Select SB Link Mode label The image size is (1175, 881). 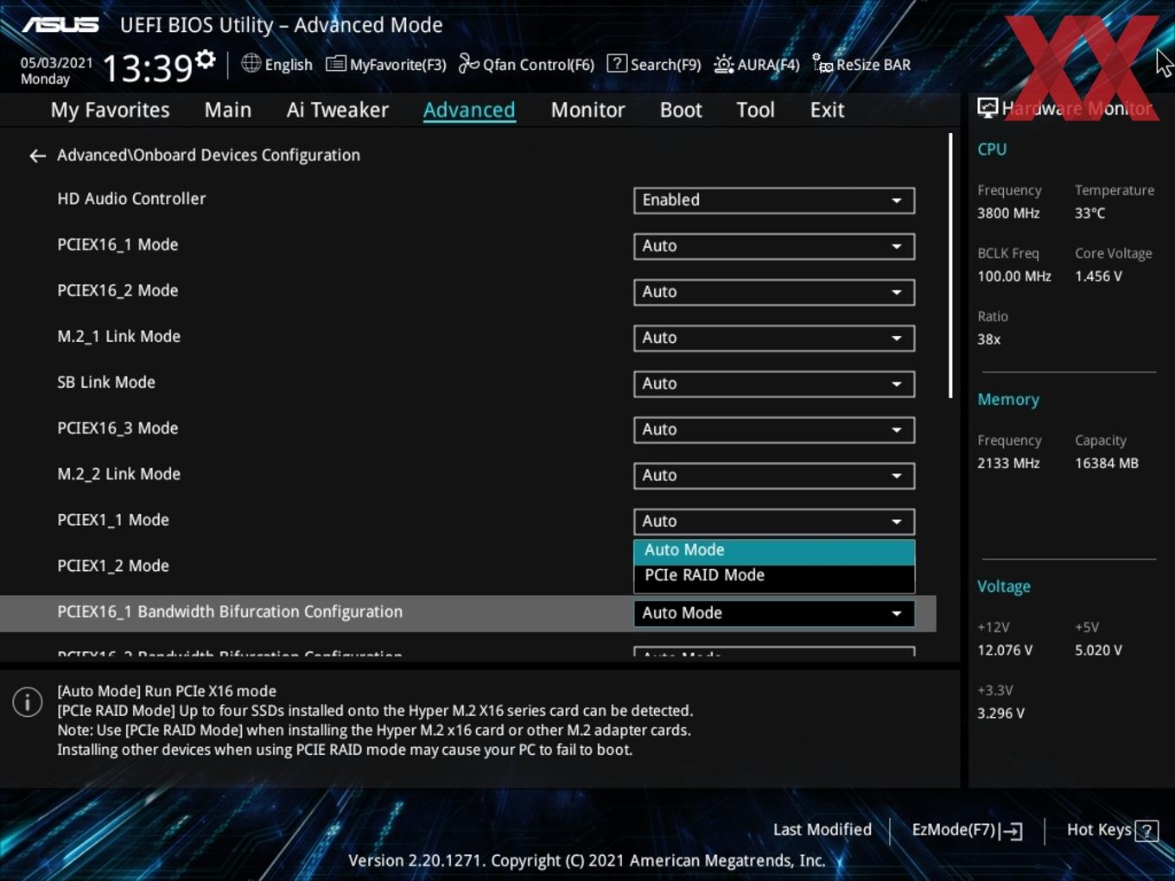pos(106,382)
